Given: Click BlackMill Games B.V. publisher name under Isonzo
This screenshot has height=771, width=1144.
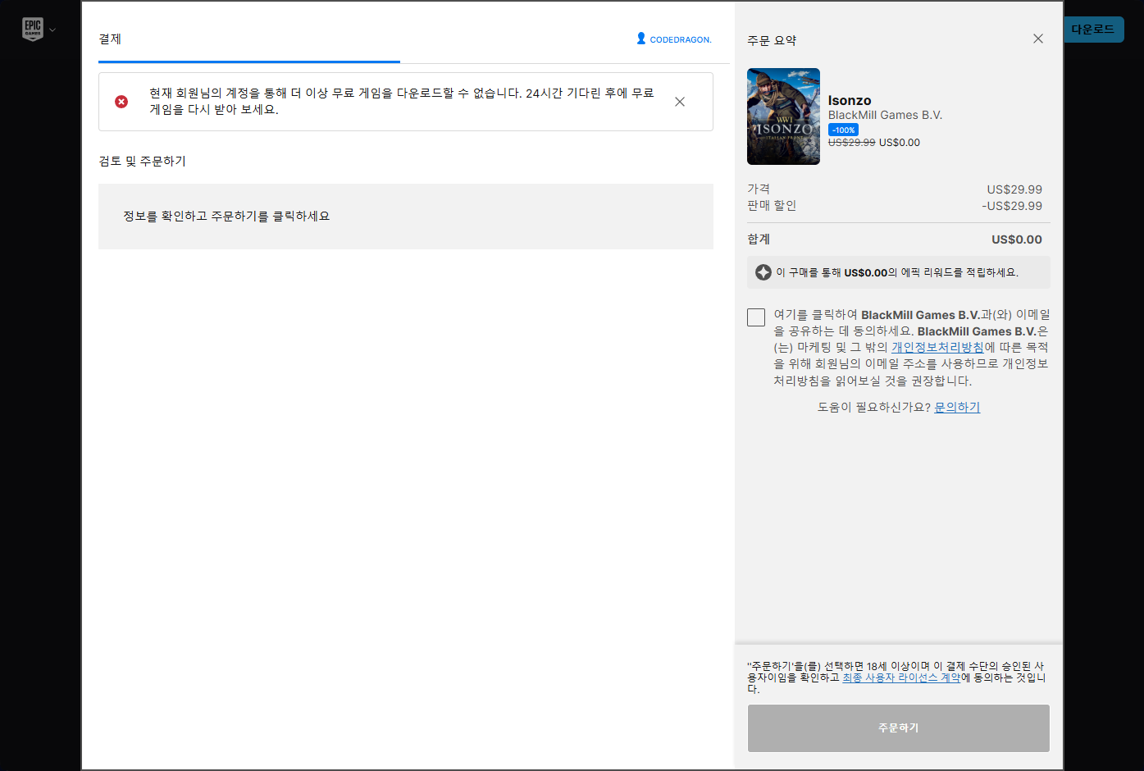Looking at the screenshot, I should coord(885,115).
